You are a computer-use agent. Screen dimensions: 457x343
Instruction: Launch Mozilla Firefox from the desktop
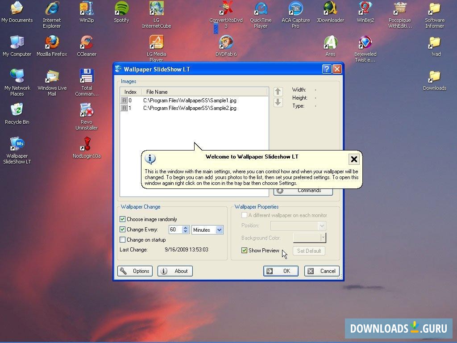pos(51,44)
